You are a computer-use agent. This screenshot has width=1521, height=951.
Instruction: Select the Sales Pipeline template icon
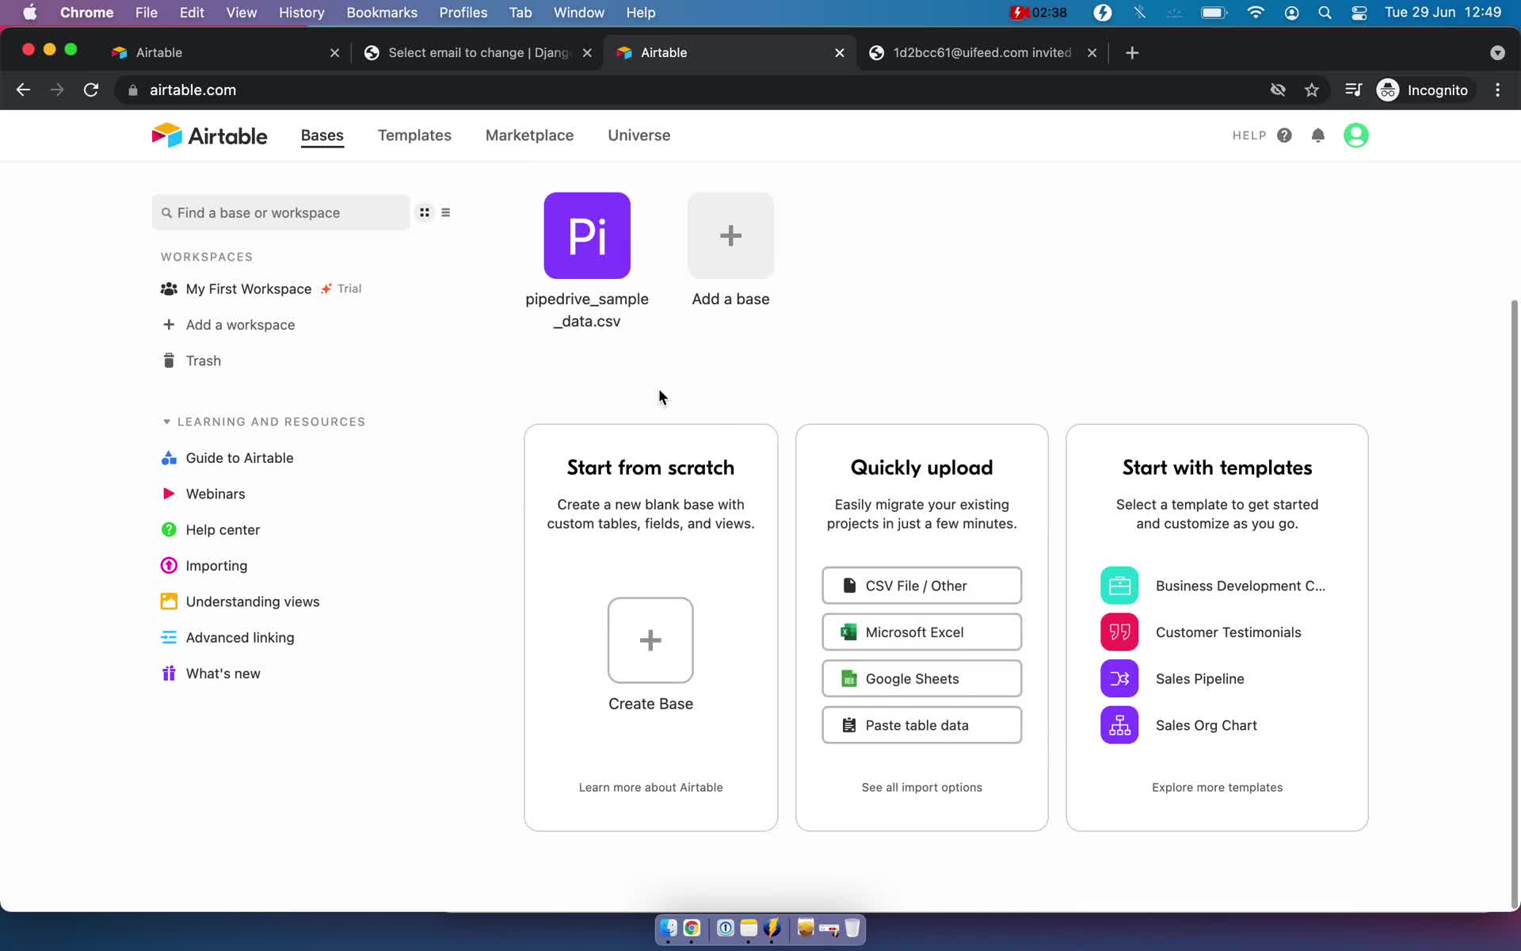pyautogui.click(x=1119, y=678)
